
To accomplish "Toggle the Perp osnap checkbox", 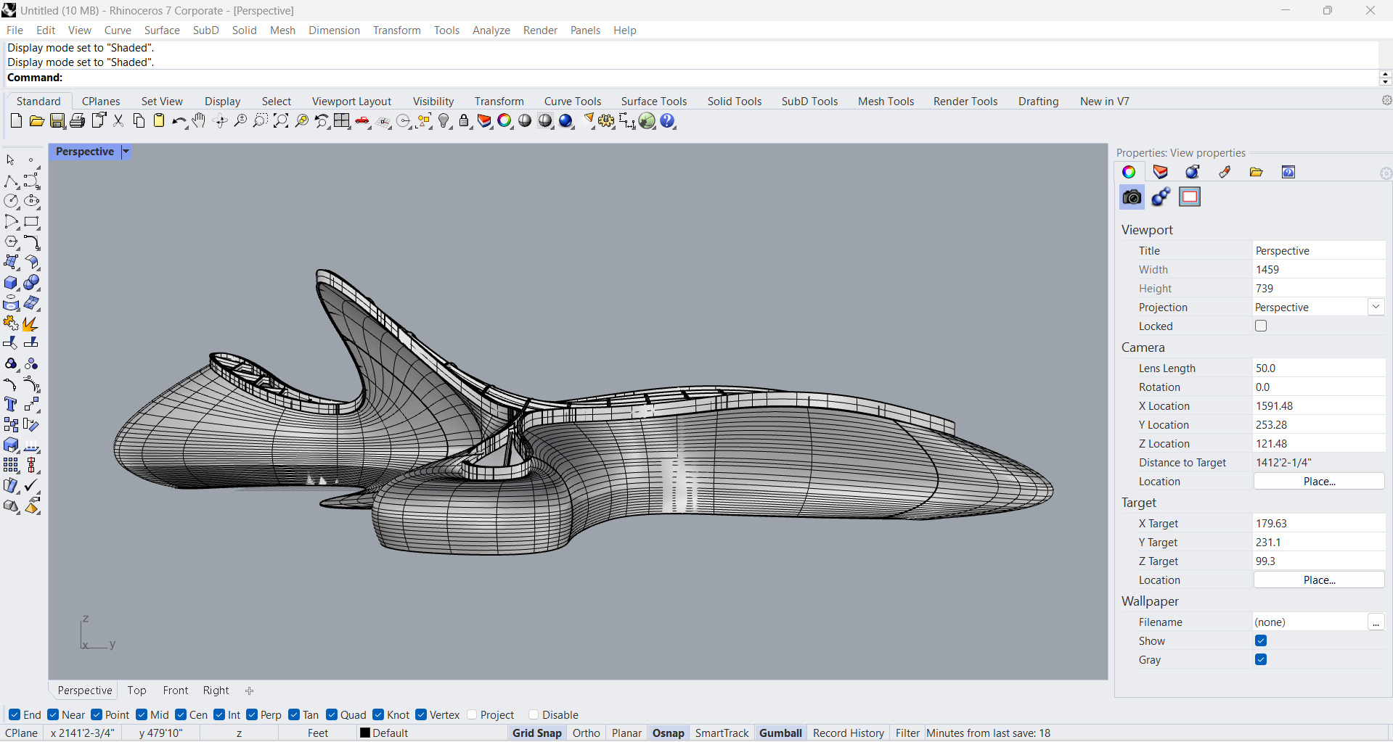I will click(x=252, y=714).
